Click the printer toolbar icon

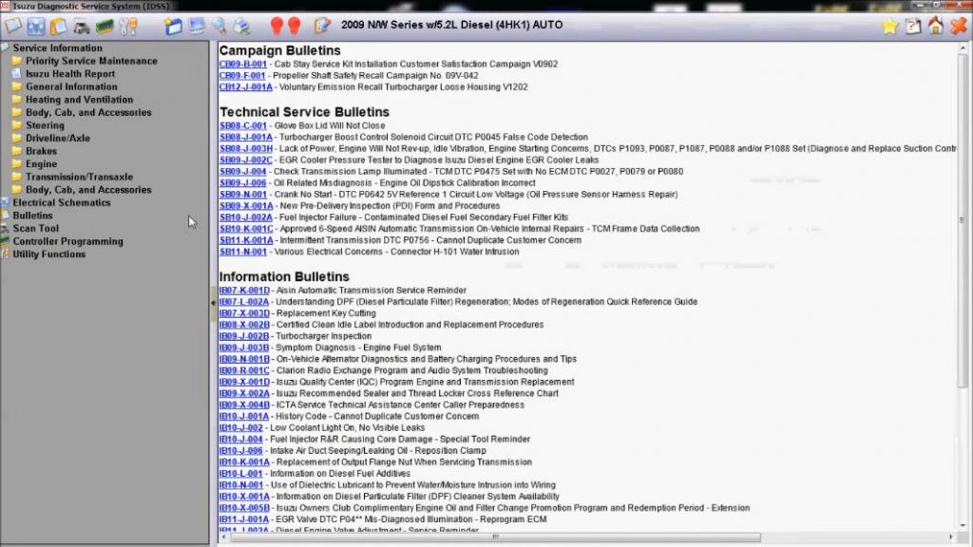[242, 26]
